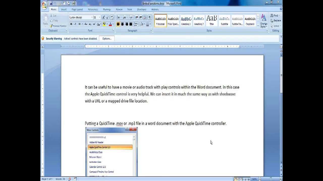Switch to the Insert tab
323x181 pixels.
point(64,9)
